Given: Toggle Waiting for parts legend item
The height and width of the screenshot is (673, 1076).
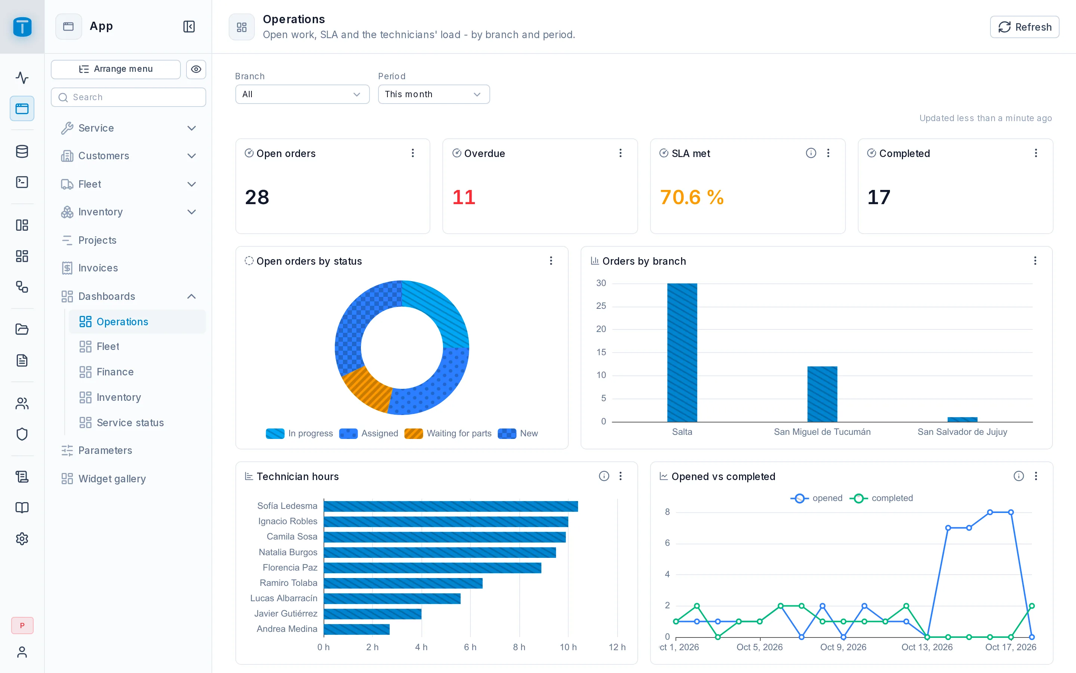Looking at the screenshot, I should [448, 433].
